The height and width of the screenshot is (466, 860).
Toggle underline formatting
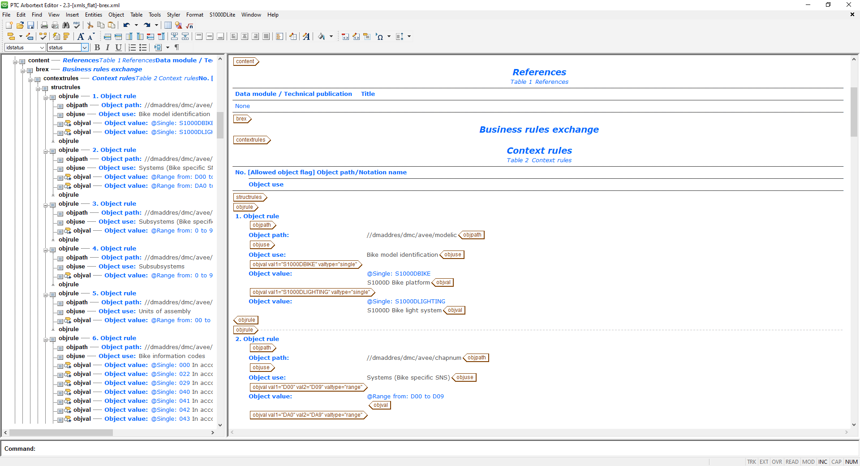point(118,47)
